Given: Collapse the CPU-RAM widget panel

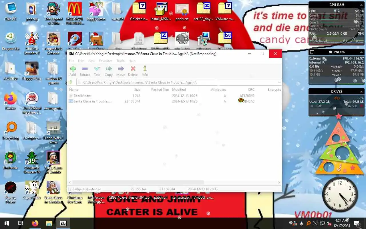Looking at the screenshot, I should [361, 5].
